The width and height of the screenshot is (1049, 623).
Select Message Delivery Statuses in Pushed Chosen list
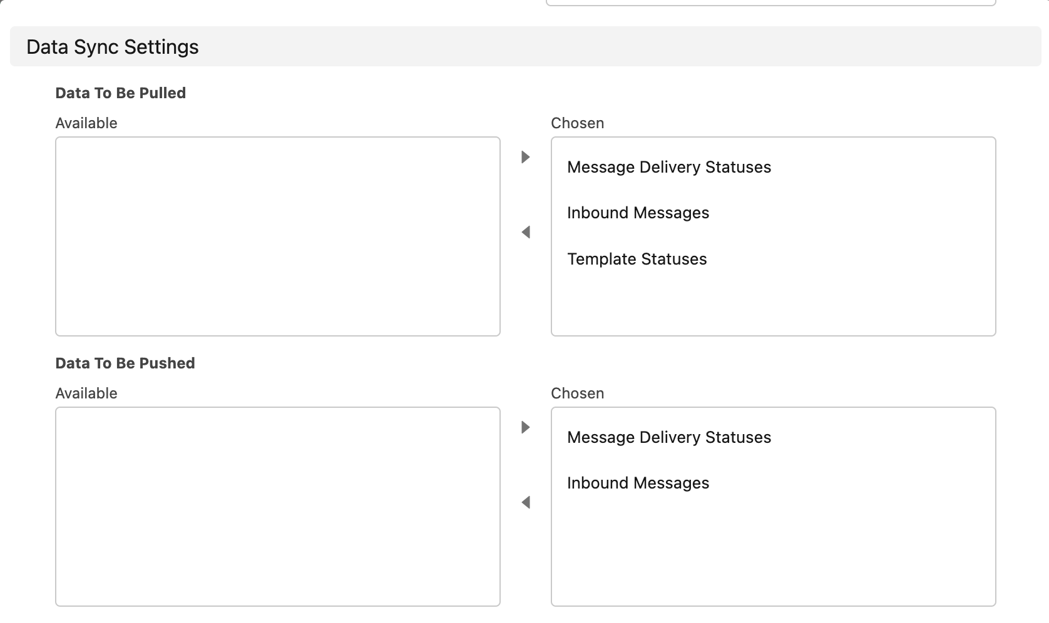click(x=668, y=437)
